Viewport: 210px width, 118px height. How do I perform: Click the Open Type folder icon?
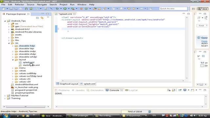95,9
